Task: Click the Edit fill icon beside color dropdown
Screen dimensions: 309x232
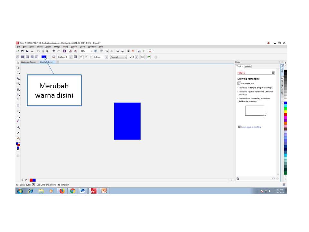Action: click(x=53, y=57)
